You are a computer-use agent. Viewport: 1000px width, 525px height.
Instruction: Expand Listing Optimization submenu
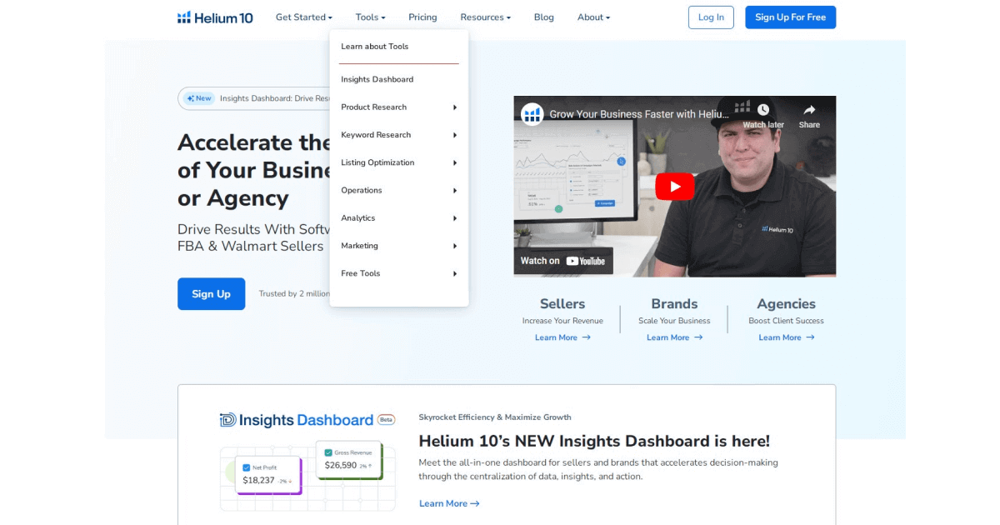tap(399, 162)
